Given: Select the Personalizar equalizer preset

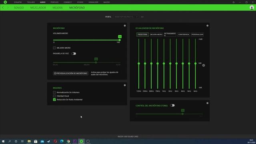Looking at the screenshot, I should pyautogui.click(x=197, y=34).
